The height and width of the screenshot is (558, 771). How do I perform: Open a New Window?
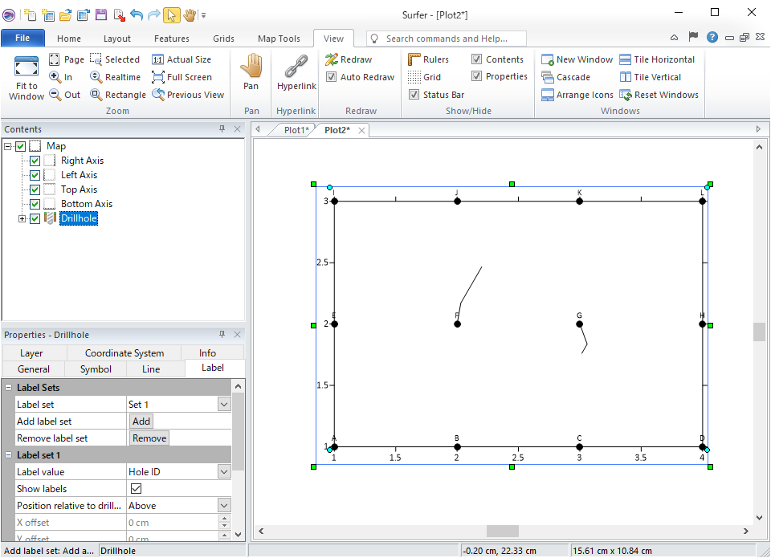coord(548,59)
